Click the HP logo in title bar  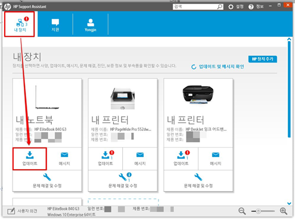click(8, 7)
